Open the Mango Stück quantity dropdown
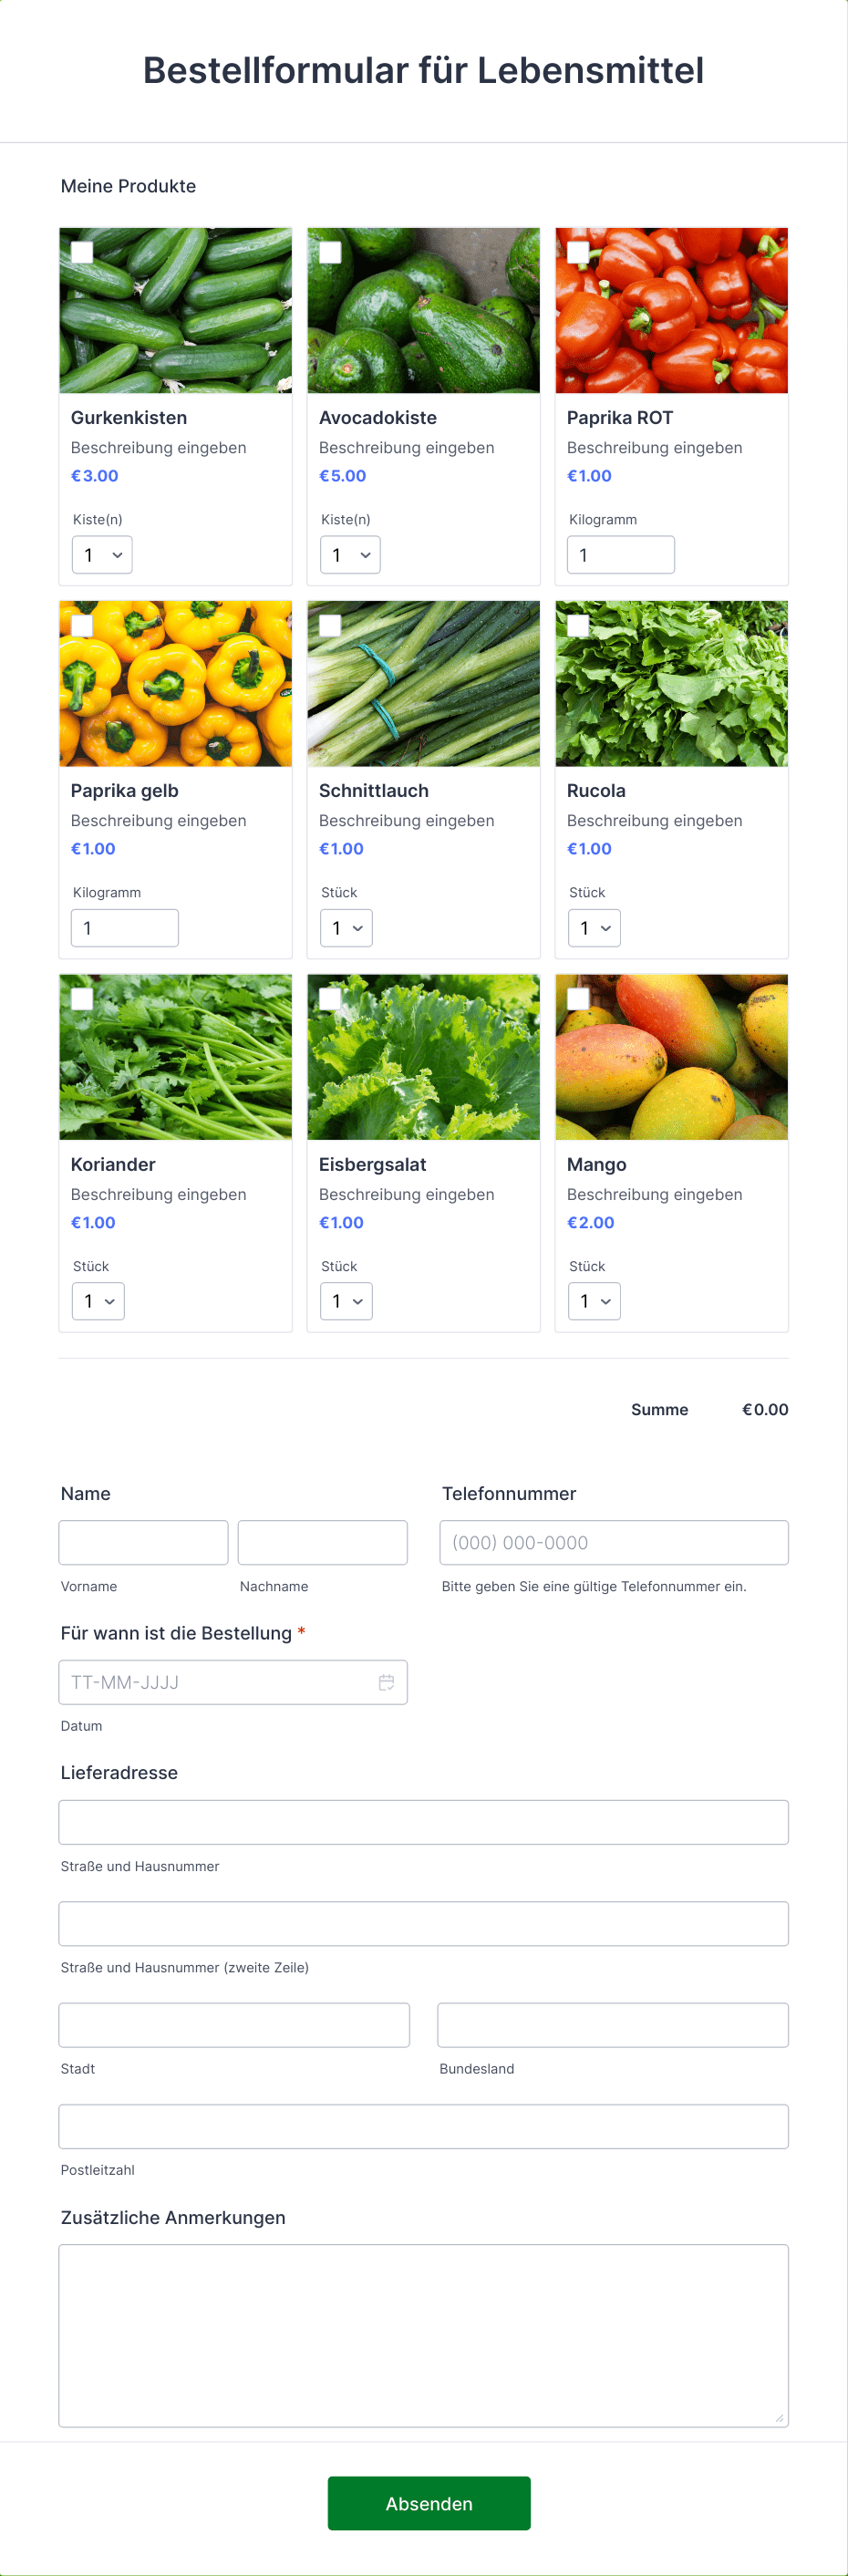848x2576 pixels. [x=594, y=1301]
